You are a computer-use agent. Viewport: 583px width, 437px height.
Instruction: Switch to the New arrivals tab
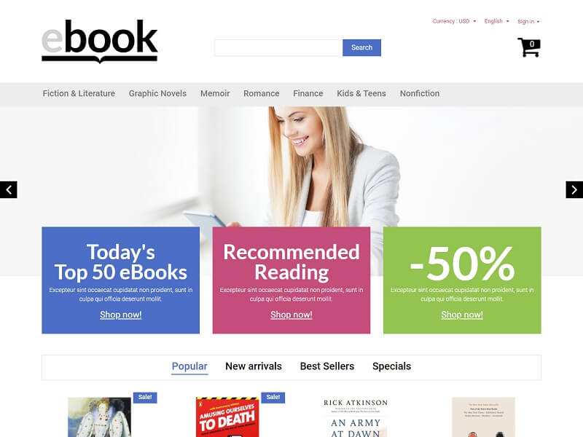pos(254,366)
